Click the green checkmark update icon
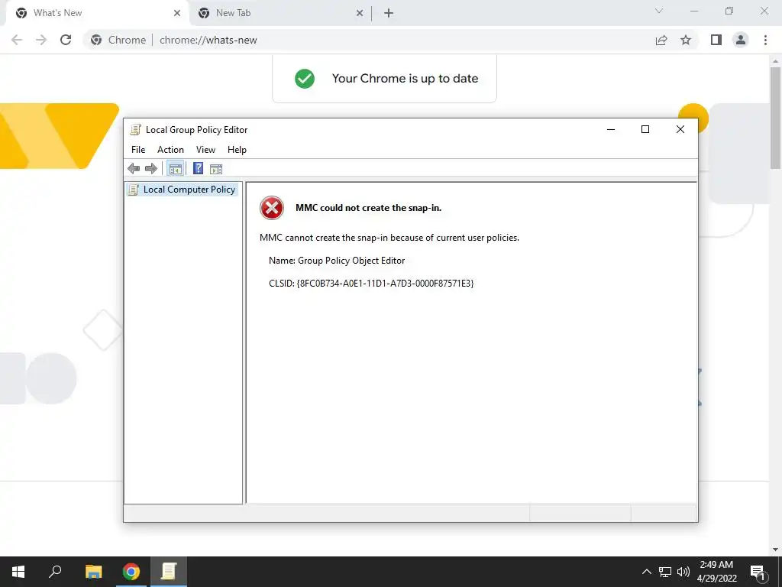This screenshot has height=587, width=782. pyautogui.click(x=305, y=79)
